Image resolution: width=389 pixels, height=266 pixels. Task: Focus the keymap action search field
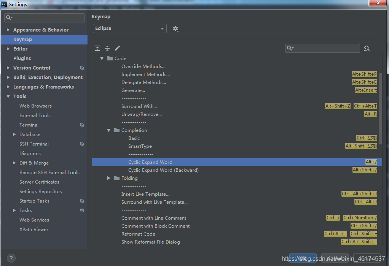tap(322, 48)
